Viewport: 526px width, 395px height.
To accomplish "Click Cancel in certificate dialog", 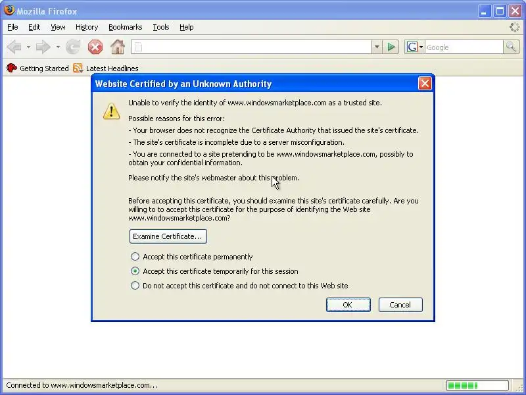I will pyautogui.click(x=400, y=305).
